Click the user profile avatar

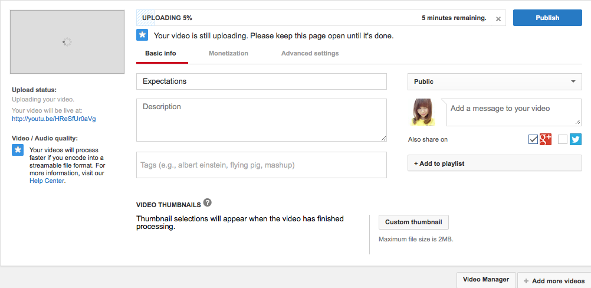click(422, 112)
